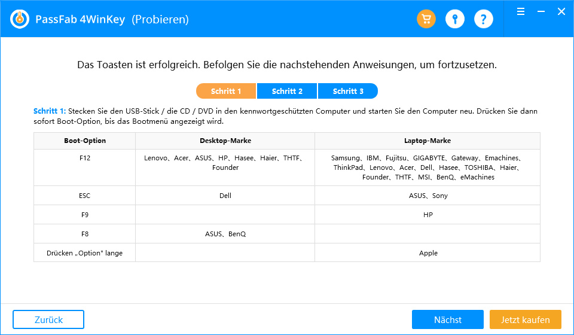
Task: Click the Desktop-Marke column header
Action: click(x=225, y=141)
